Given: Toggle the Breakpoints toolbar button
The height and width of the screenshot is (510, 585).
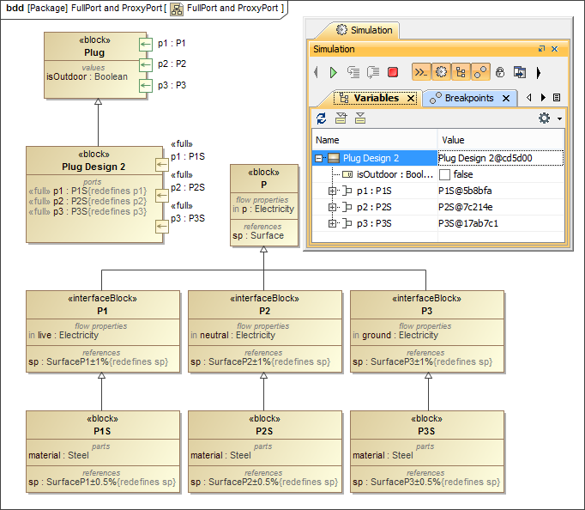Looking at the screenshot, I should 480,72.
